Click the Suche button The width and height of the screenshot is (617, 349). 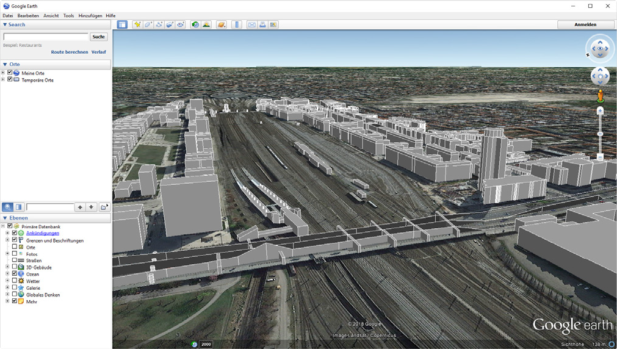click(x=99, y=37)
